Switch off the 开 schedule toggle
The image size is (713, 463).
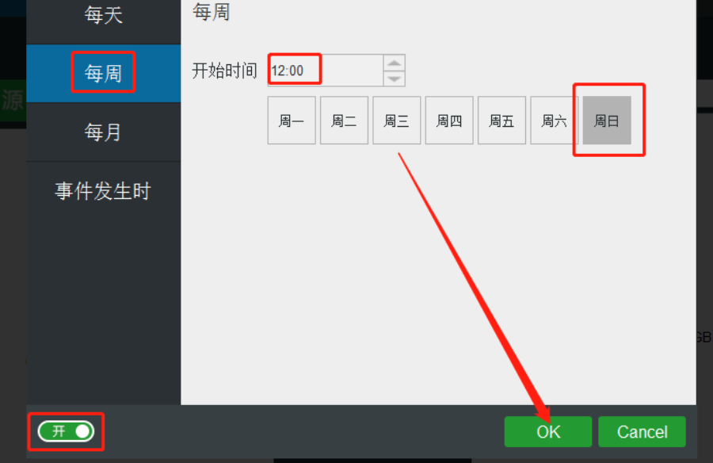[66, 431]
